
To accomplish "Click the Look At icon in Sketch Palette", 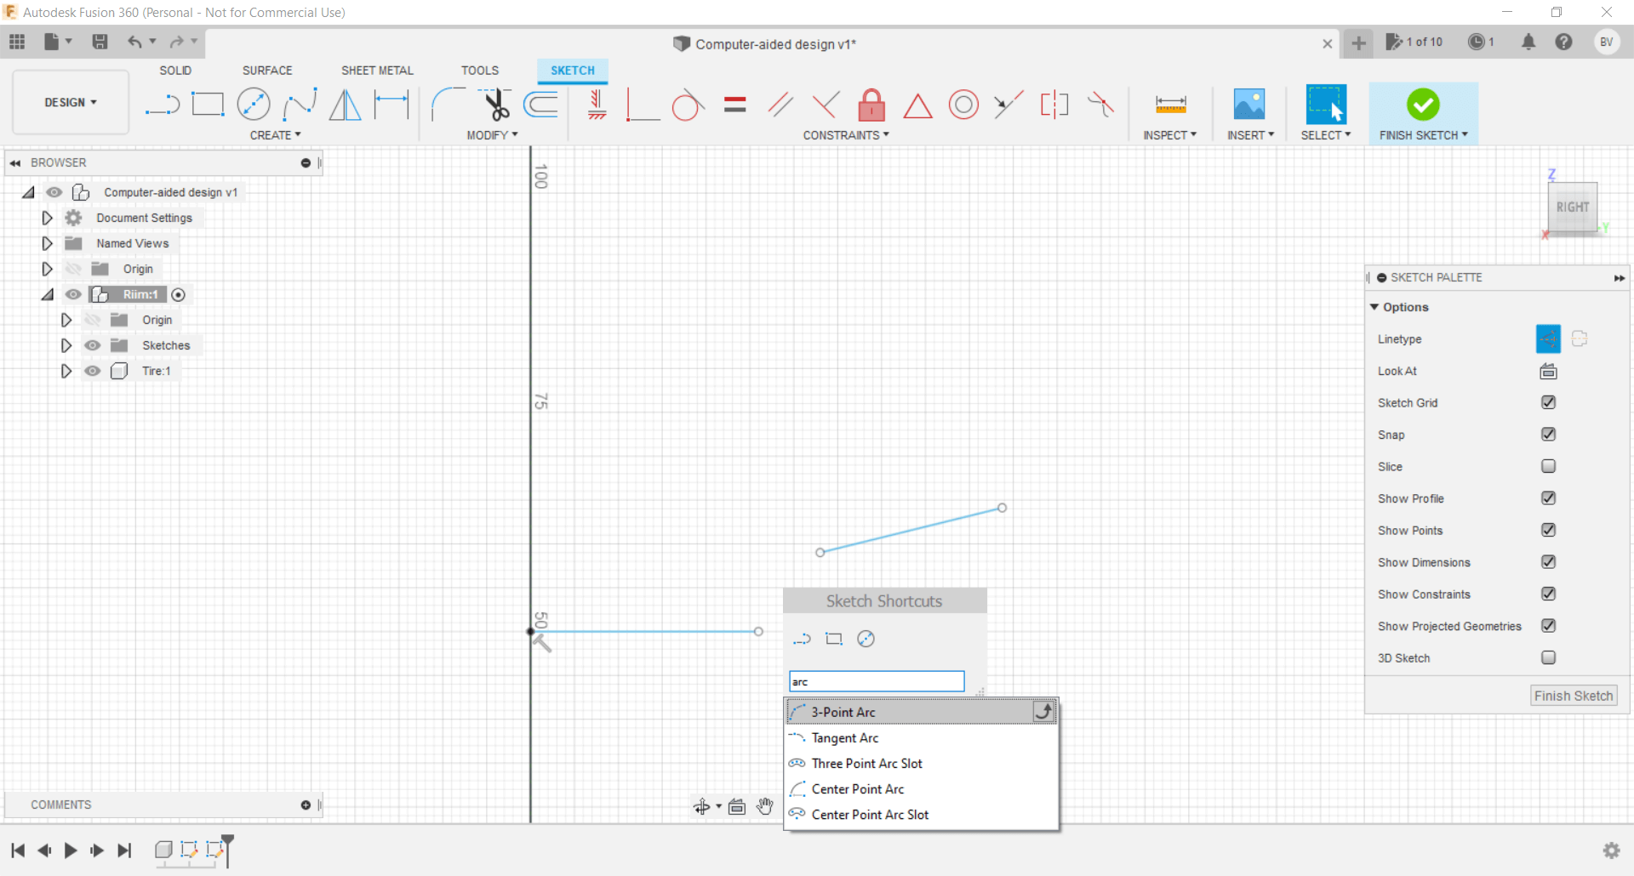I will (x=1548, y=371).
